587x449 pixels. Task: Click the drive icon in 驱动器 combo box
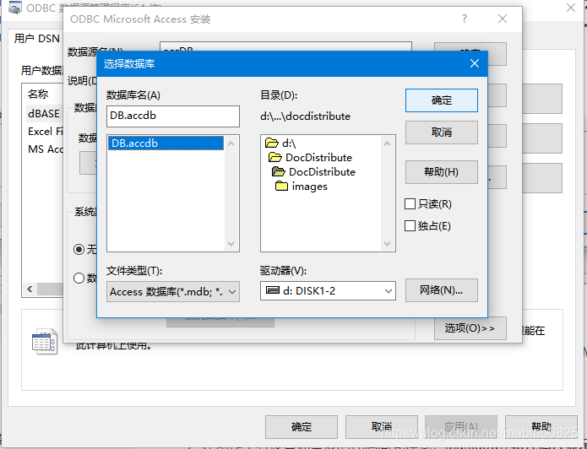(x=272, y=290)
